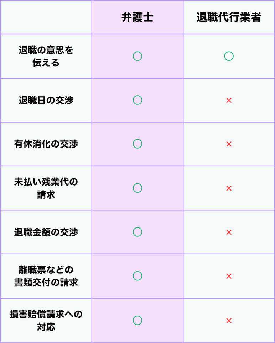Click the green circle in the 有休消化の交渉 row

pyautogui.click(x=137, y=144)
